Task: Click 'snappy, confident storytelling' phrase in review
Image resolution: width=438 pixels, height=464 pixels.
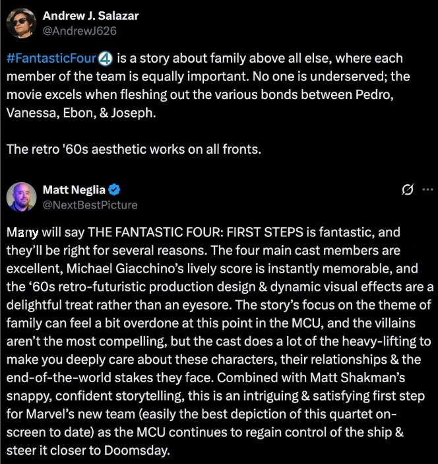Action: click(94, 396)
